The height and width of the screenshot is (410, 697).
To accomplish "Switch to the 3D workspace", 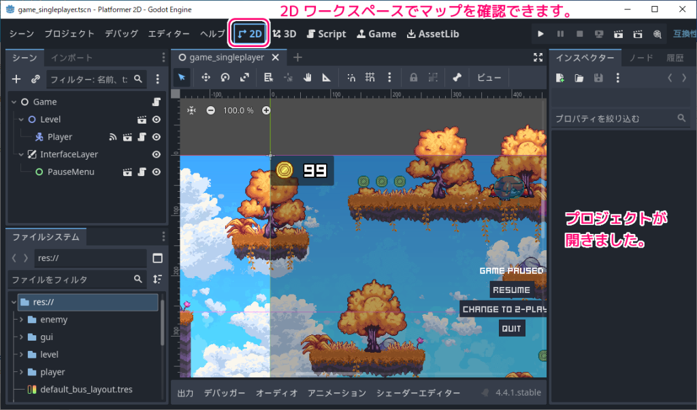I will pyautogui.click(x=285, y=34).
